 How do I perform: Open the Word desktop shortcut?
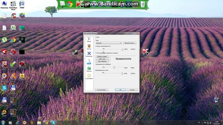pos(22,5)
